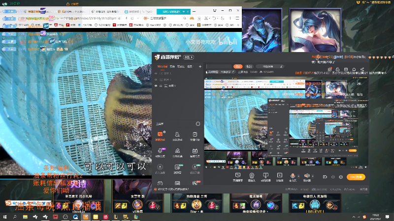Add a new scene with the plus button
The image size is (394, 221).
200,66
